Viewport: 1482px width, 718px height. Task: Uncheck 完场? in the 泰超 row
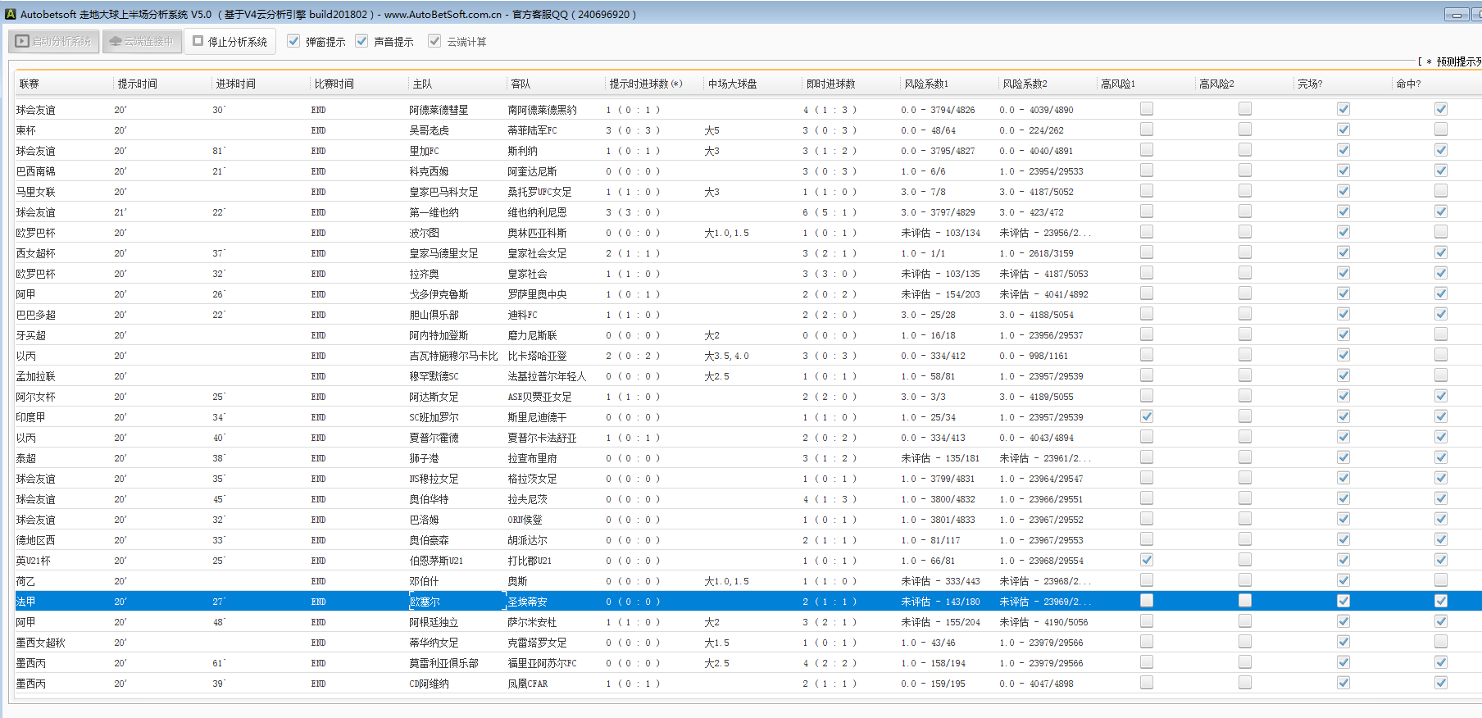tap(1343, 457)
